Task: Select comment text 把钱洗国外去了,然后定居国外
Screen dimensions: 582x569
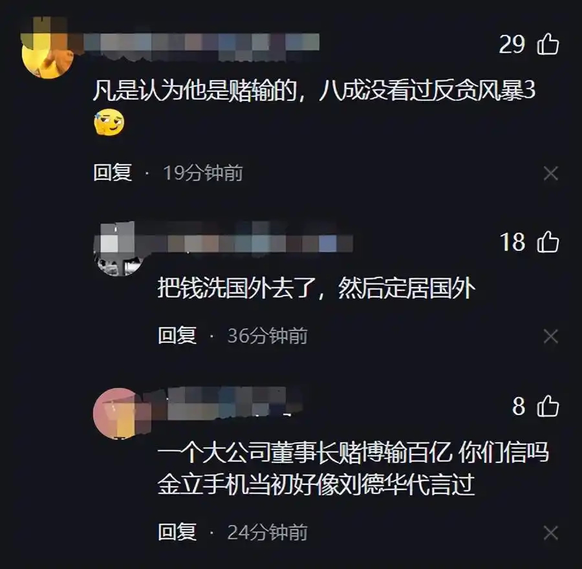Action: pos(316,288)
